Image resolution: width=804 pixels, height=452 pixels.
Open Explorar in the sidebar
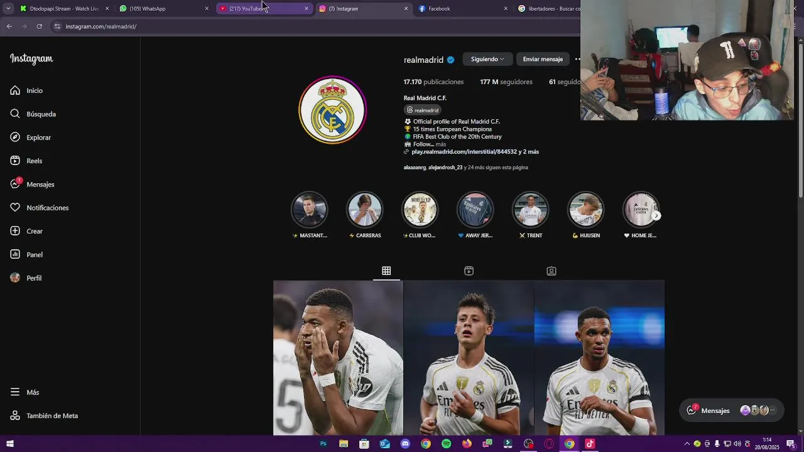tap(30, 137)
